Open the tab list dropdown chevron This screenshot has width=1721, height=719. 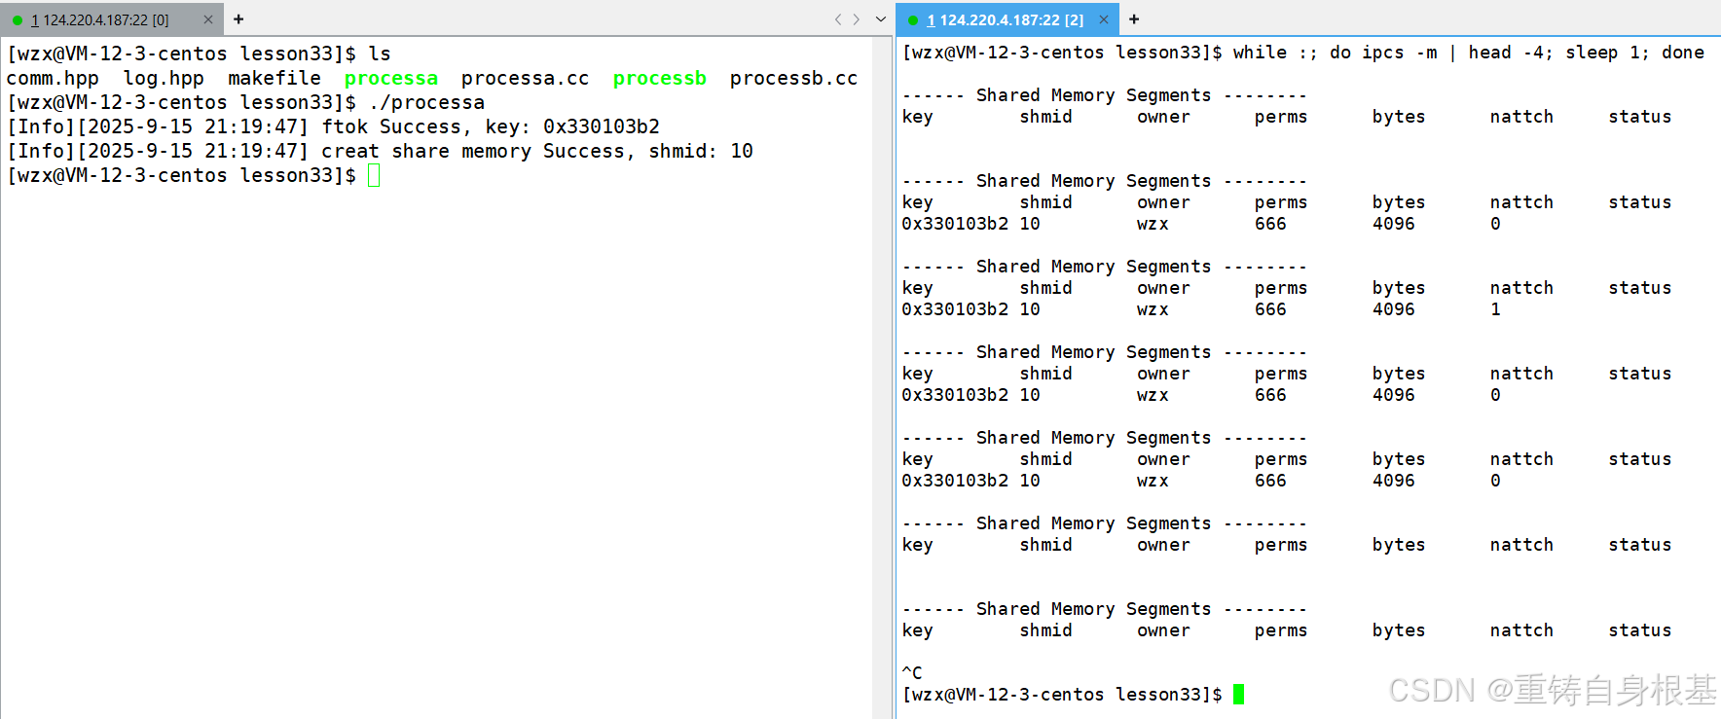880,19
